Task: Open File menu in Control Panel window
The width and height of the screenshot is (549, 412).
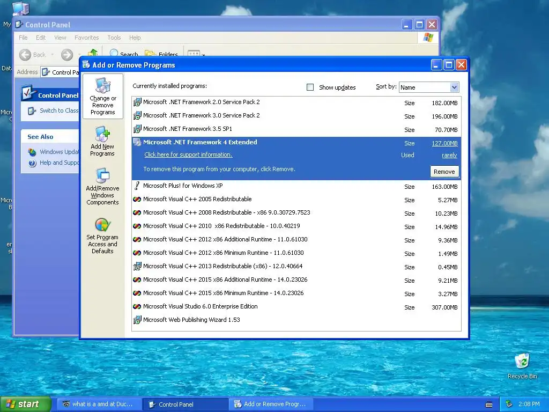Action: pyautogui.click(x=23, y=38)
